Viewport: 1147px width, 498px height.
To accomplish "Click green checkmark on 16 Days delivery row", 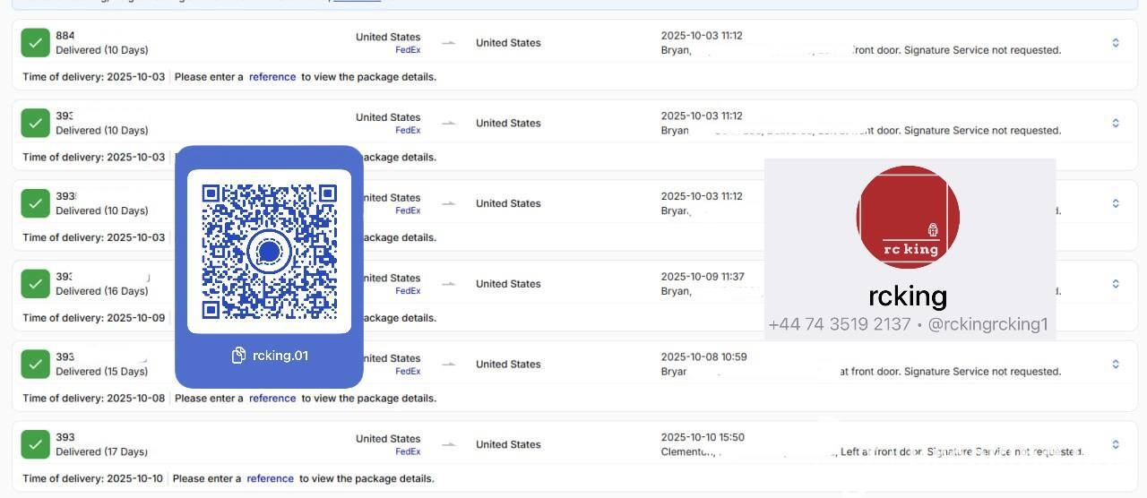I will pos(35,284).
